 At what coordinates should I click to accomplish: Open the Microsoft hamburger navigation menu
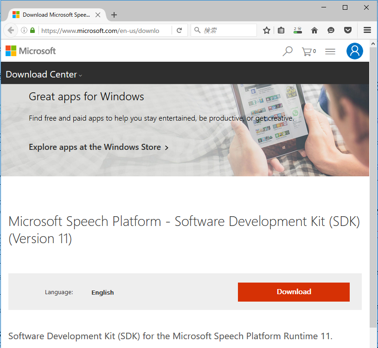coord(330,52)
